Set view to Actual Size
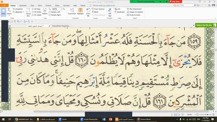 pyautogui.click(x=28, y=12)
